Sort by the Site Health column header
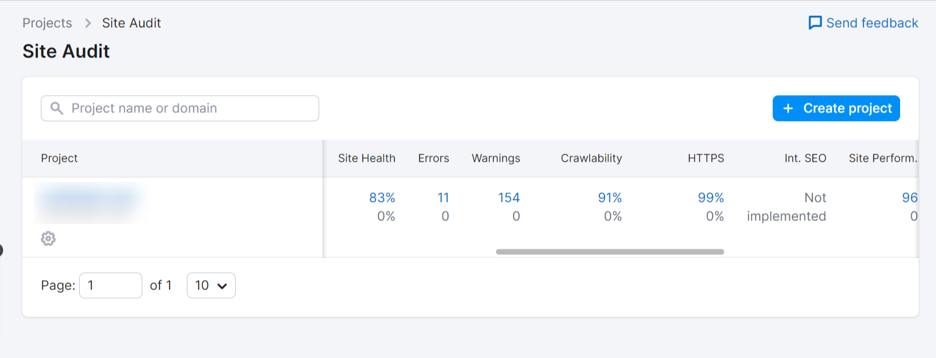936x358 pixels. pyautogui.click(x=366, y=159)
